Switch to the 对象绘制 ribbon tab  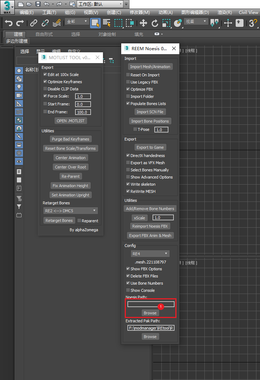click(107, 34)
